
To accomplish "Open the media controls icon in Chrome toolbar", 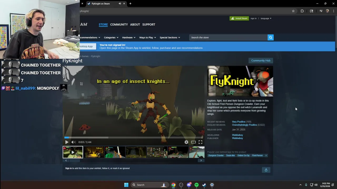I will click(321, 11).
